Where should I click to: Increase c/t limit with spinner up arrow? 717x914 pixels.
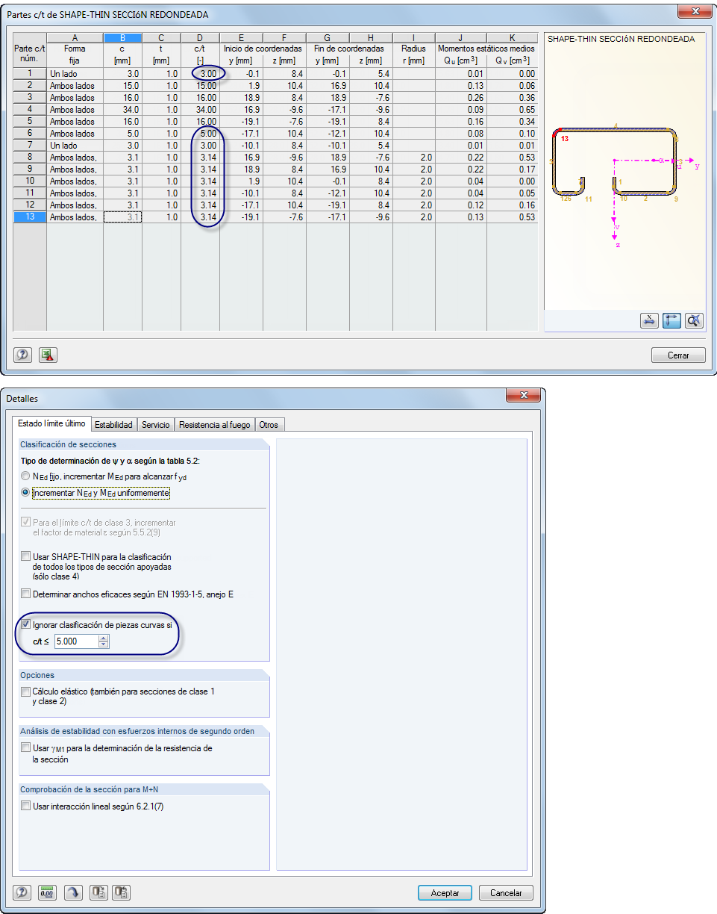(x=104, y=638)
